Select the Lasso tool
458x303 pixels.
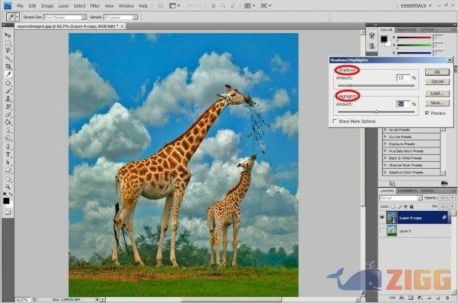click(8, 51)
